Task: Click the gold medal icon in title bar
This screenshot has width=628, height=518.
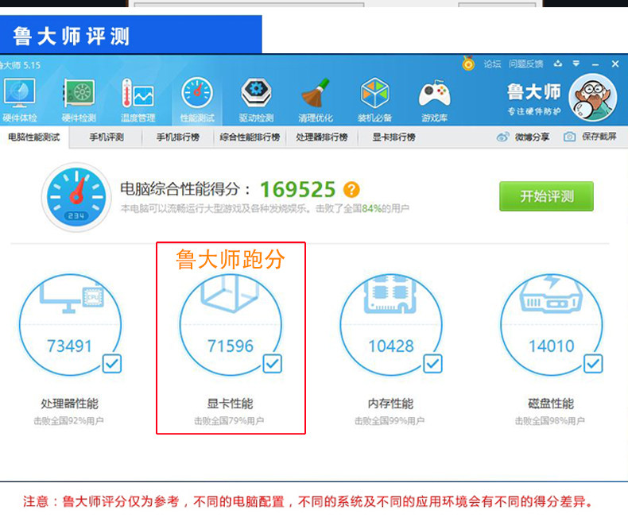Action: (468, 64)
